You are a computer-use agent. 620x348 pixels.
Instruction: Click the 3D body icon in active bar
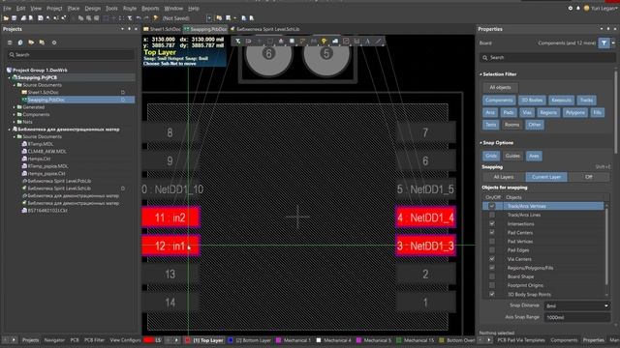point(346,41)
